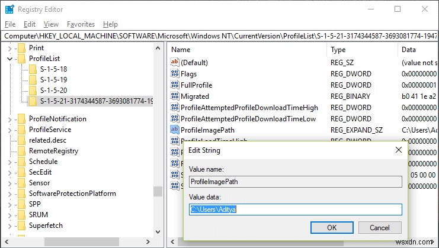Screen dimensions: 439x248
Task: Expand the ProfileNotification key
Action: 10,119
